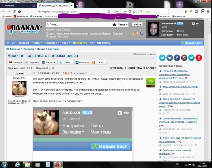
Task: Open the VK social icon
Action: pos(170,58)
